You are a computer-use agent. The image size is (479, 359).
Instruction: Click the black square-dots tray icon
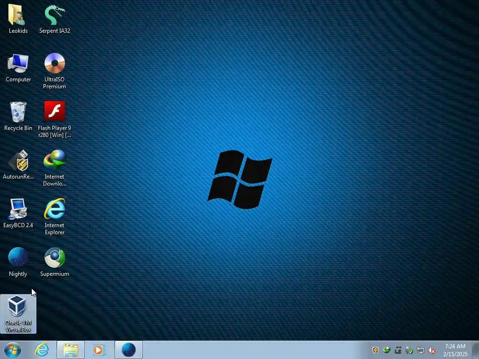[398, 350]
